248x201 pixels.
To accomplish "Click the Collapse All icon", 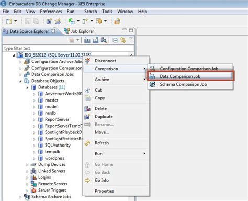I will [115, 40].
